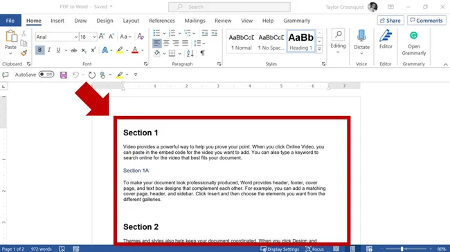The width and height of the screenshot is (450, 252).
Task: Click the Share button
Action: 390,20
